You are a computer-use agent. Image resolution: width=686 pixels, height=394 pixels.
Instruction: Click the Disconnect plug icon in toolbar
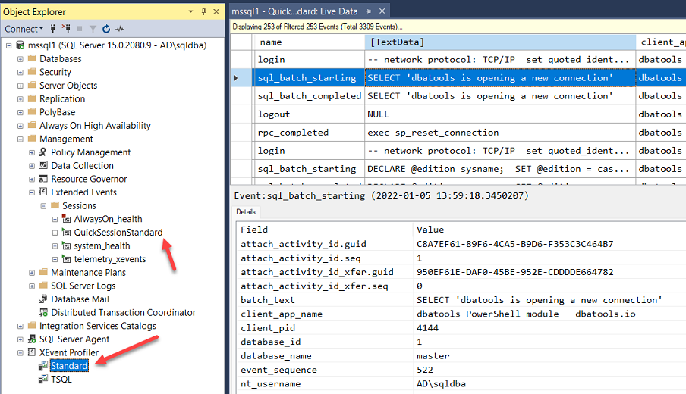point(66,29)
